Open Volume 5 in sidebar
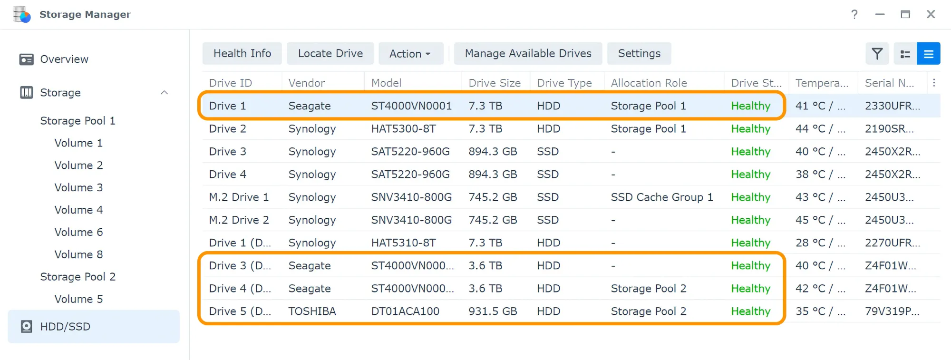Viewport: 951px width, 360px height. (x=78, y=299)
